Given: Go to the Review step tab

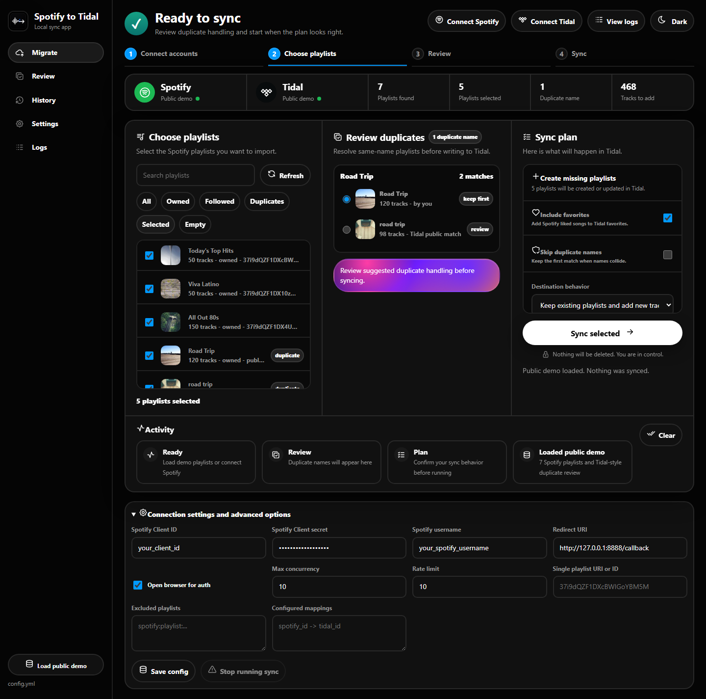Looking at the screenshot, I should (481, 54).
